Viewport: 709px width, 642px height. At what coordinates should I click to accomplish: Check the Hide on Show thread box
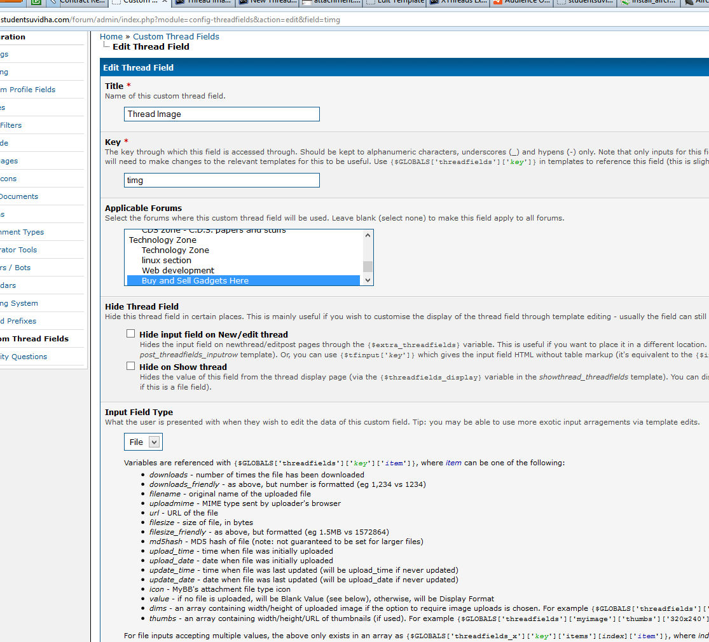[131, 366]
